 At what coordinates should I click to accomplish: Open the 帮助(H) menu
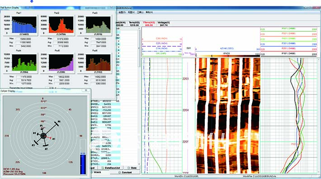(149, 13)
